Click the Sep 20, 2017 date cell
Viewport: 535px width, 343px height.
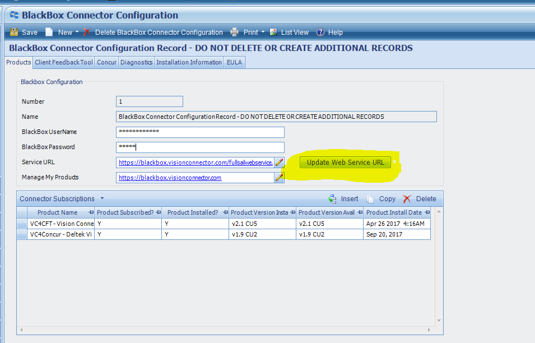click(397, 234)
